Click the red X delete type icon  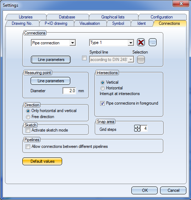141,42
